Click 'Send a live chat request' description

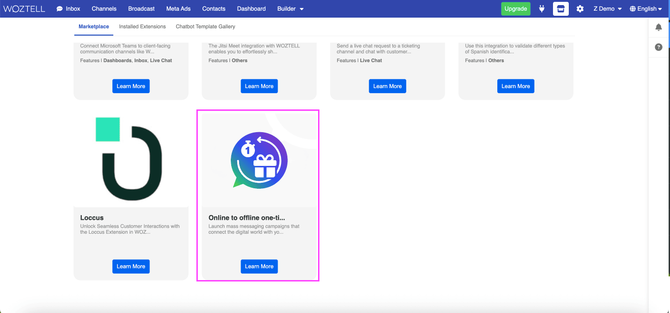coord(378,49)
